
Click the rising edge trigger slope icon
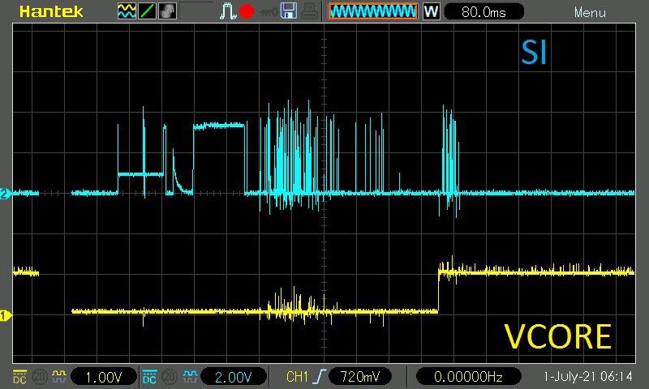[x=320, y=377]
